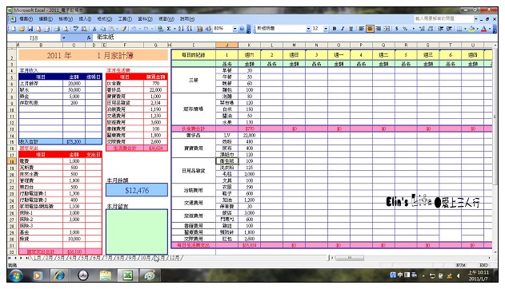Viewport: 505px width, 289px height.
Task: Click the Save icon in toolbar
Action: [30, 29]
